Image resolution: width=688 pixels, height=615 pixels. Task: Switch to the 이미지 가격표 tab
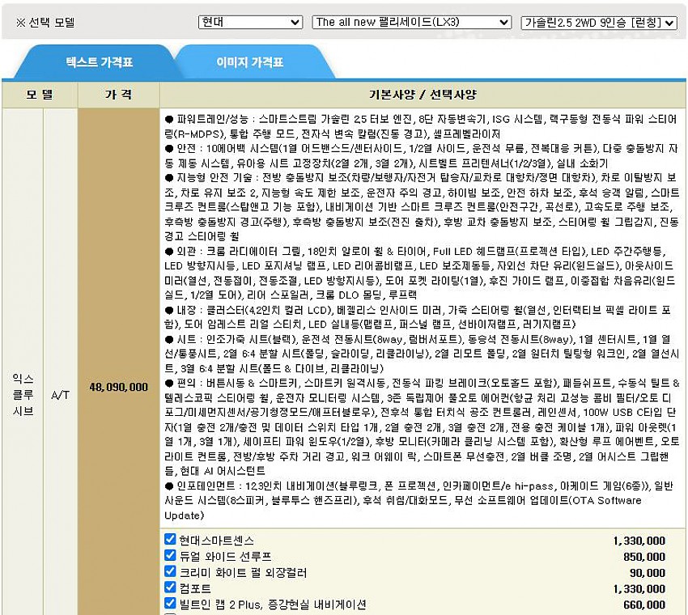pyautogui.click(x=249, y=61)
